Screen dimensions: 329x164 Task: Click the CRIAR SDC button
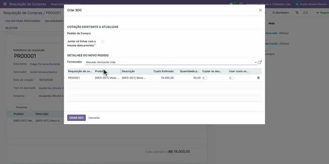click(76, 118)
